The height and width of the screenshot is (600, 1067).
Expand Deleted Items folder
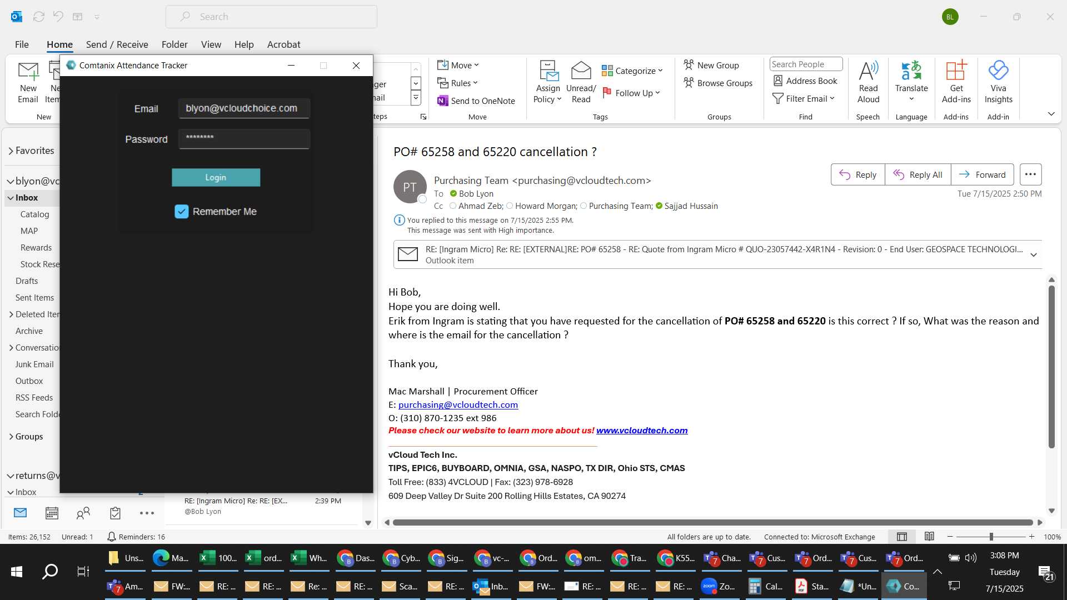coord(11,314)
